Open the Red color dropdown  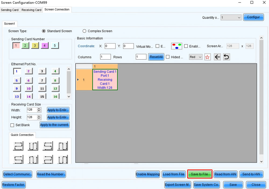coord(196,57)
